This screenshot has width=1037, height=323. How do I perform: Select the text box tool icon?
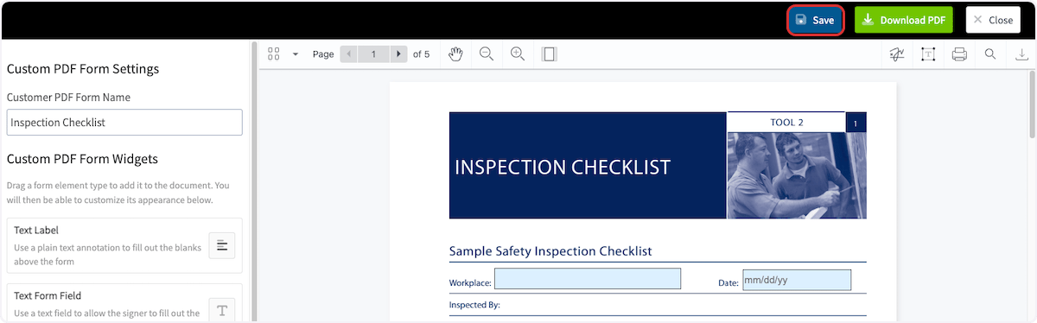pyautogui.click(x=928, y=54)
